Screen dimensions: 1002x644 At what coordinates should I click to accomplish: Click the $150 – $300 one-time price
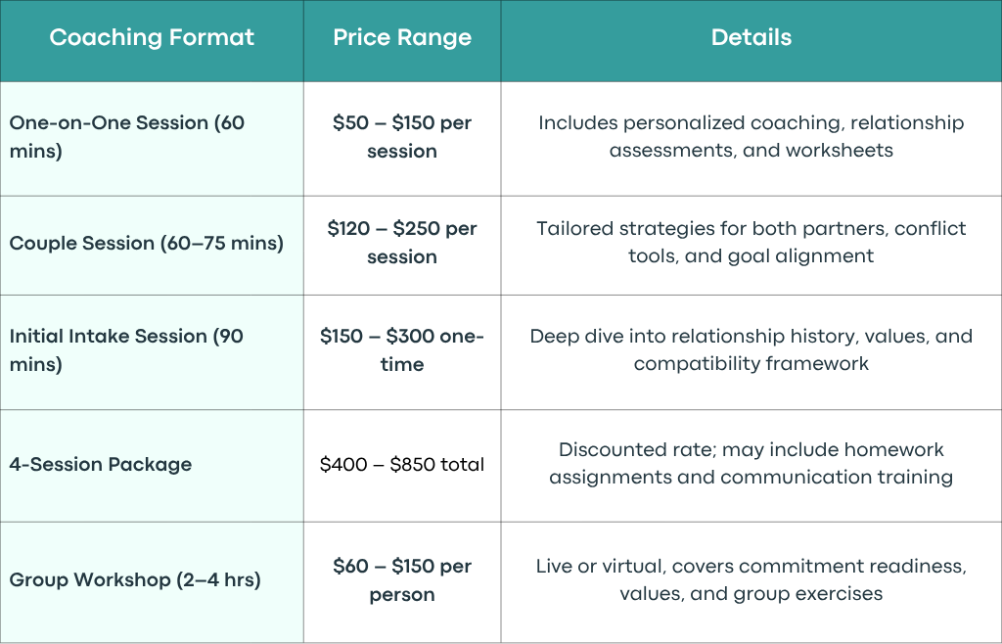pos(402,350)
